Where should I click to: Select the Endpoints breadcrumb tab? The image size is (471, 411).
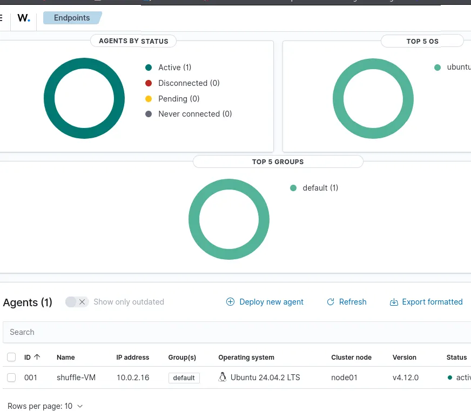[72, 17]
